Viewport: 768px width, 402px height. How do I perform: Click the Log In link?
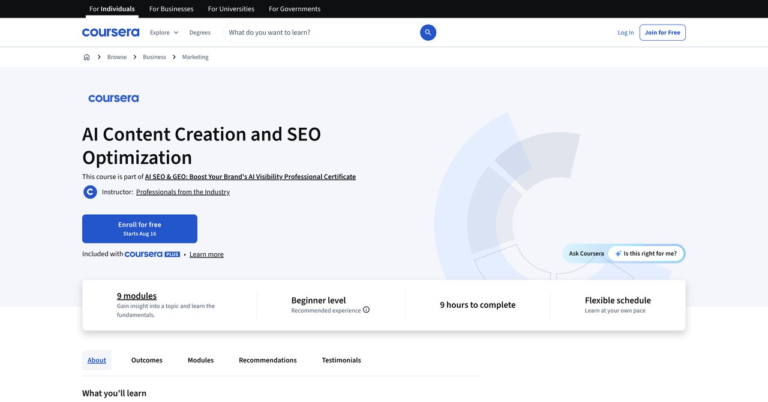[x=626, y=32]
